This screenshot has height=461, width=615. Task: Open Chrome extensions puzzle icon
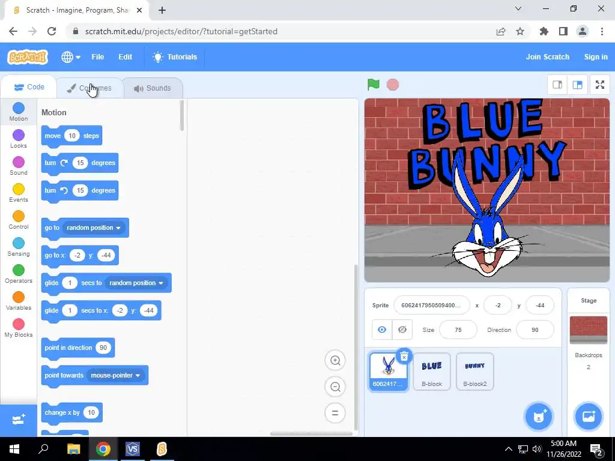[544, 31]
